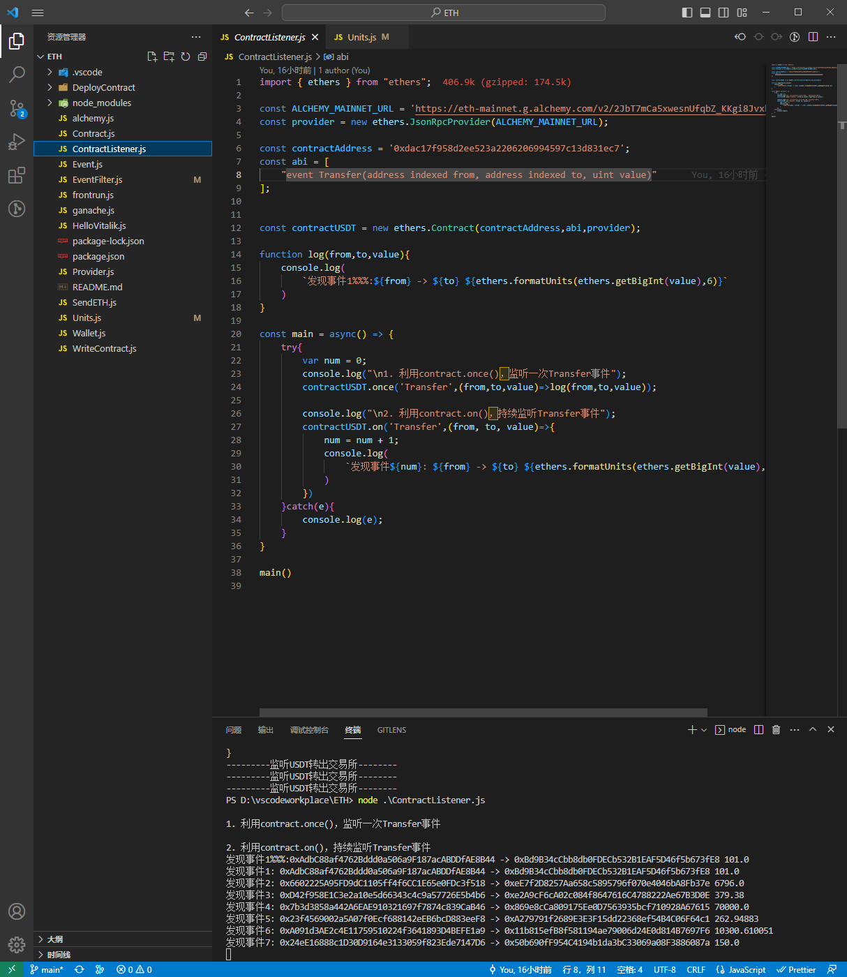Screen dimensions: 847x977
Task: Click the ETH command center search box
Action: [x=444, y=13]
